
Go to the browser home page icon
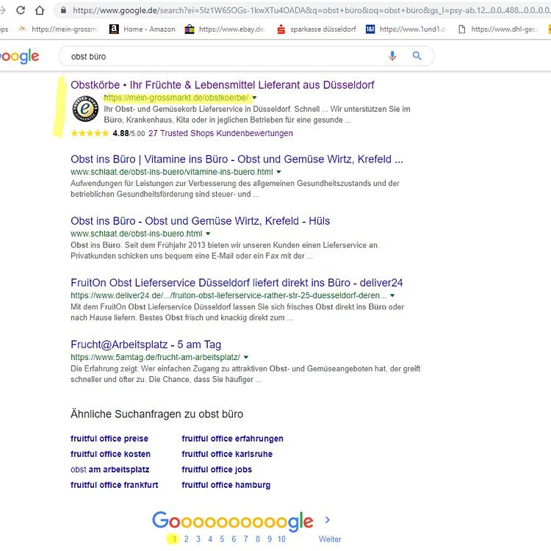(x=40, y=10)
